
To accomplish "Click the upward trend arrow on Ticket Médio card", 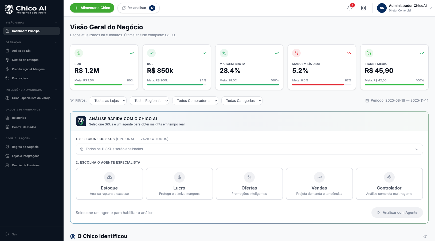I will pos(422,53).
